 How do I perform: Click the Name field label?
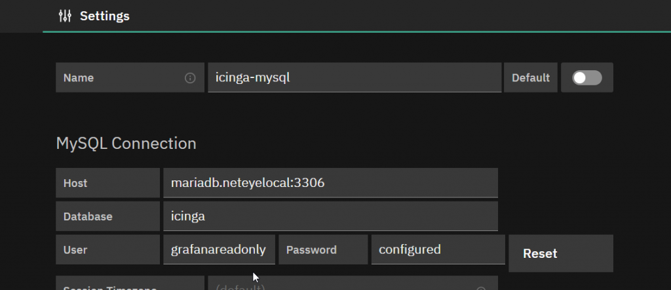tap(79, 78)
